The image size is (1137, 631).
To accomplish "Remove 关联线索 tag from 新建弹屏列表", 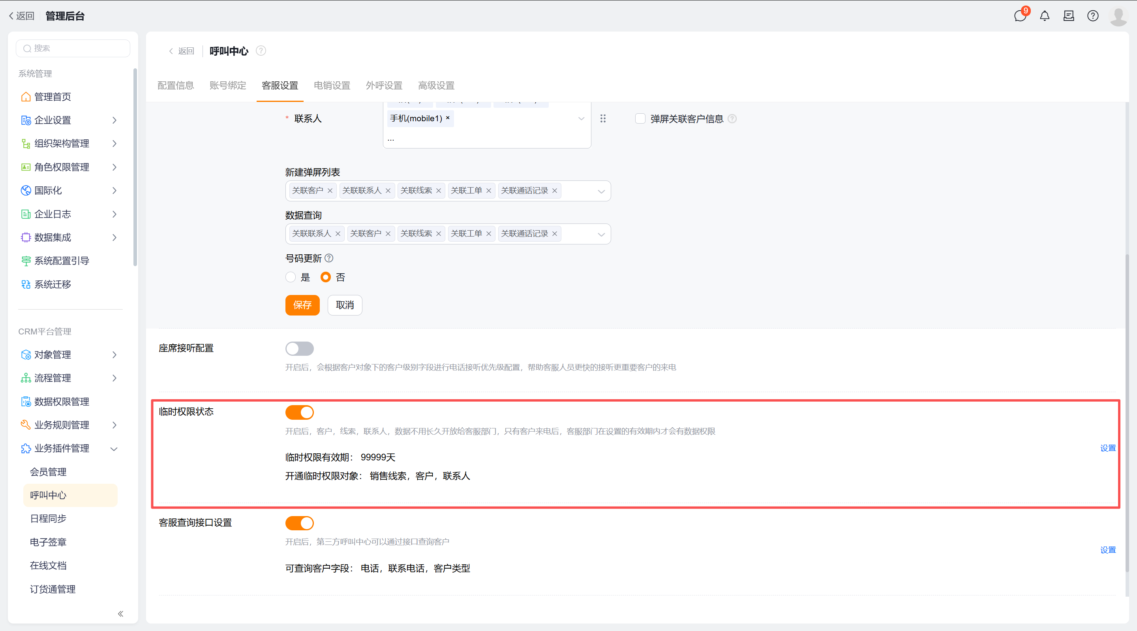I will 439,191.
